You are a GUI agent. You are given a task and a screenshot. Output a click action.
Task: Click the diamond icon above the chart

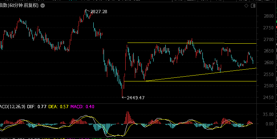point(246,6)
